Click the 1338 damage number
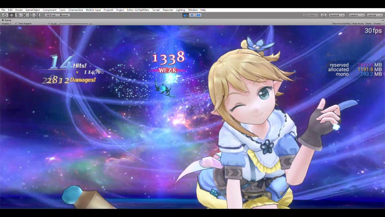Screen dimensions: 385x217 tap(168, 58)
